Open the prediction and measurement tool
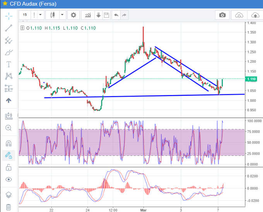263x212 pixels. (x=9, y=88)
